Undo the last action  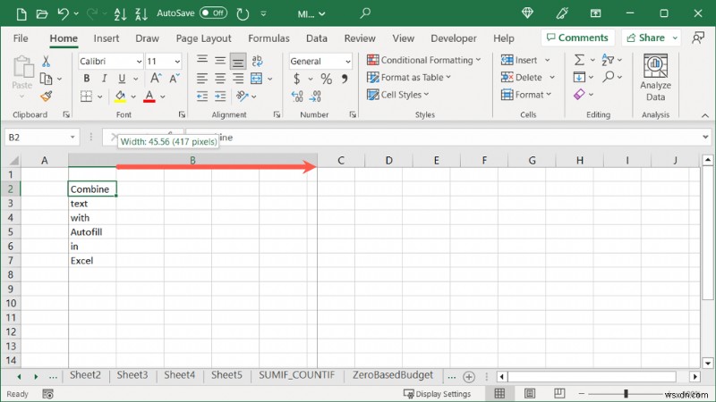63,14
